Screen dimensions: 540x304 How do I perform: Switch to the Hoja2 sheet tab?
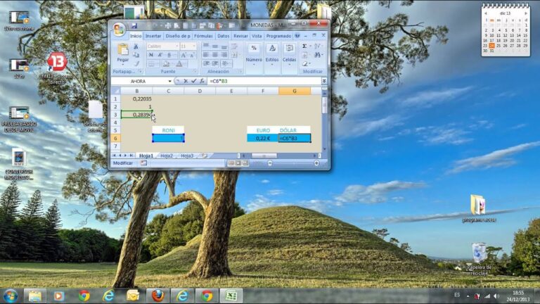coord(167,156)
